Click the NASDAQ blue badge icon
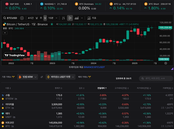174x129 pixels. (x=42, y=4)
